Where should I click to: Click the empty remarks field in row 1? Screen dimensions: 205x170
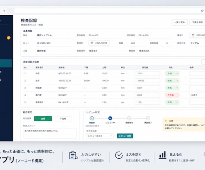pos(197,73)
